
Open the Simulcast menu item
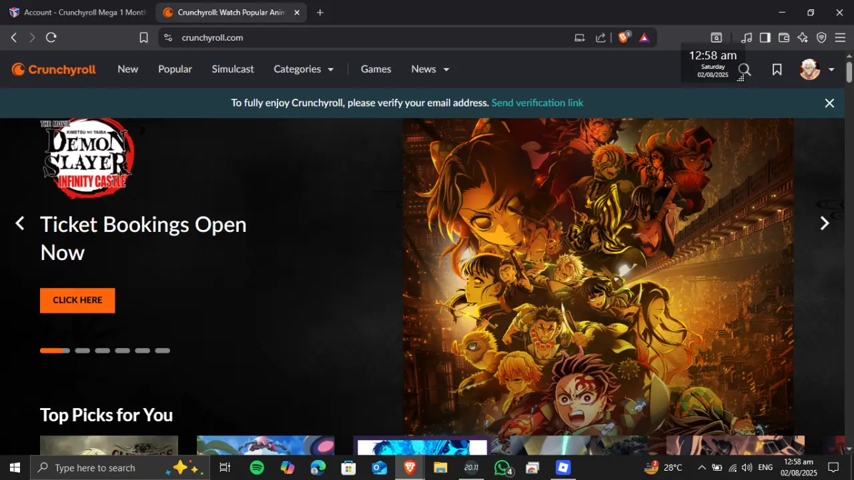(x=233, y=69)
